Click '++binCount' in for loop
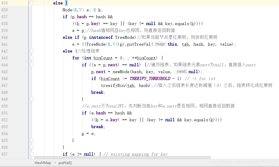 pyautogui.click(x=144, y=58)
